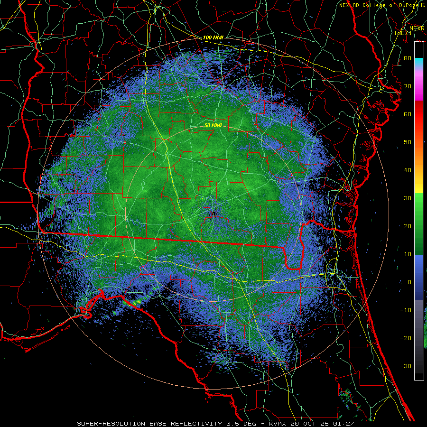Screen dimensions: 427x427
Task: Click the red band of the color scale
Action: click(x=419, y=114)
